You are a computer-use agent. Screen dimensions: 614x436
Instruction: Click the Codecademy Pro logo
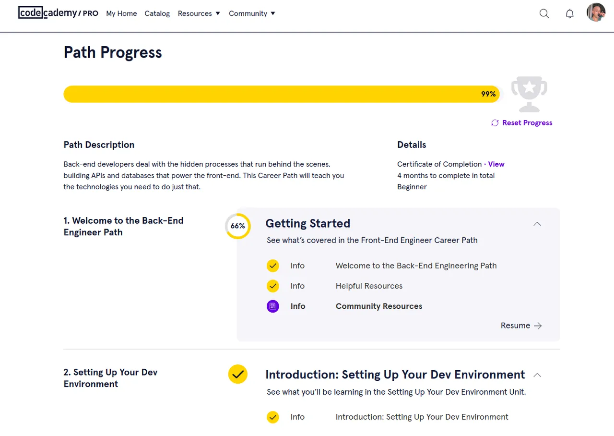58,13
